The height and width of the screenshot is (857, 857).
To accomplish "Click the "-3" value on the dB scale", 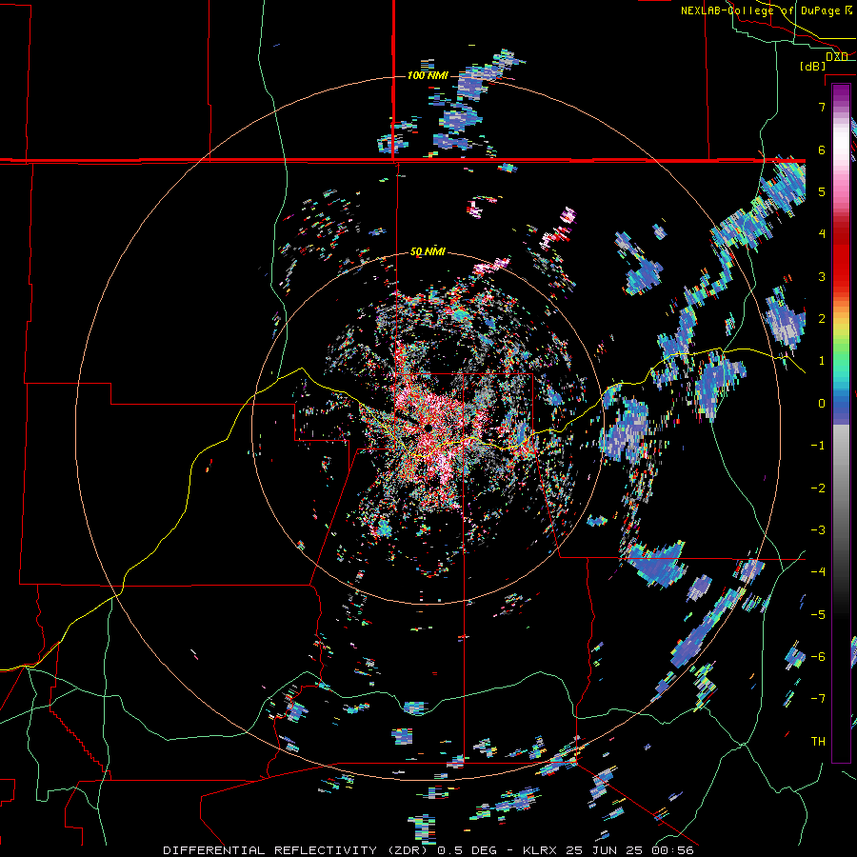I will (x=818, y=530).
